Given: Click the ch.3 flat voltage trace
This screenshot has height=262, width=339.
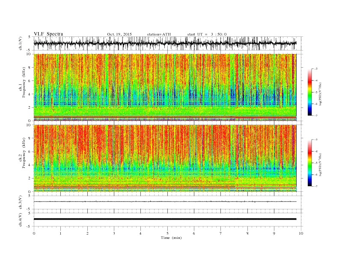Looking at the screenshot, I should [x=165, y=202].
